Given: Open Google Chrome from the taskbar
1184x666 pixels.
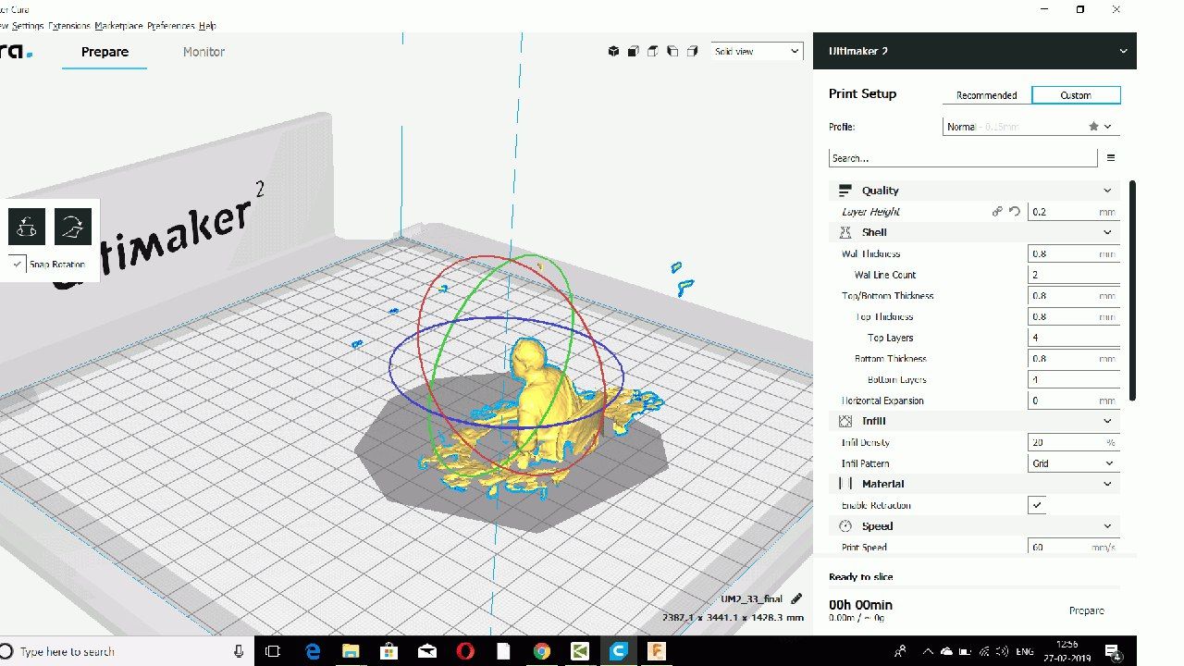Looking at the screenshot, I should coord(542,651).
